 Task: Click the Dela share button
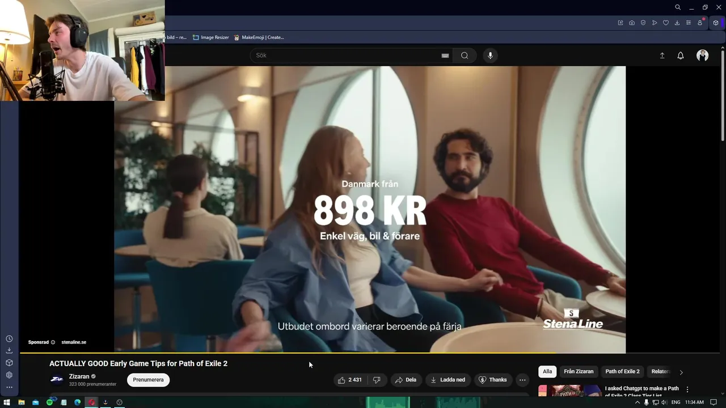click(x=406, y=380)
